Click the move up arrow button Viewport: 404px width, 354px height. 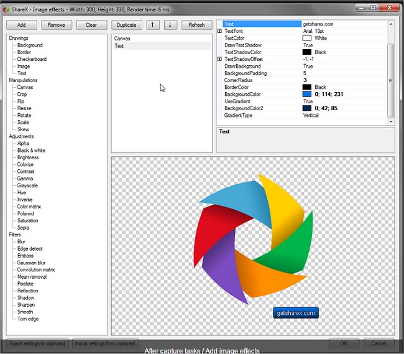point(152,25)
